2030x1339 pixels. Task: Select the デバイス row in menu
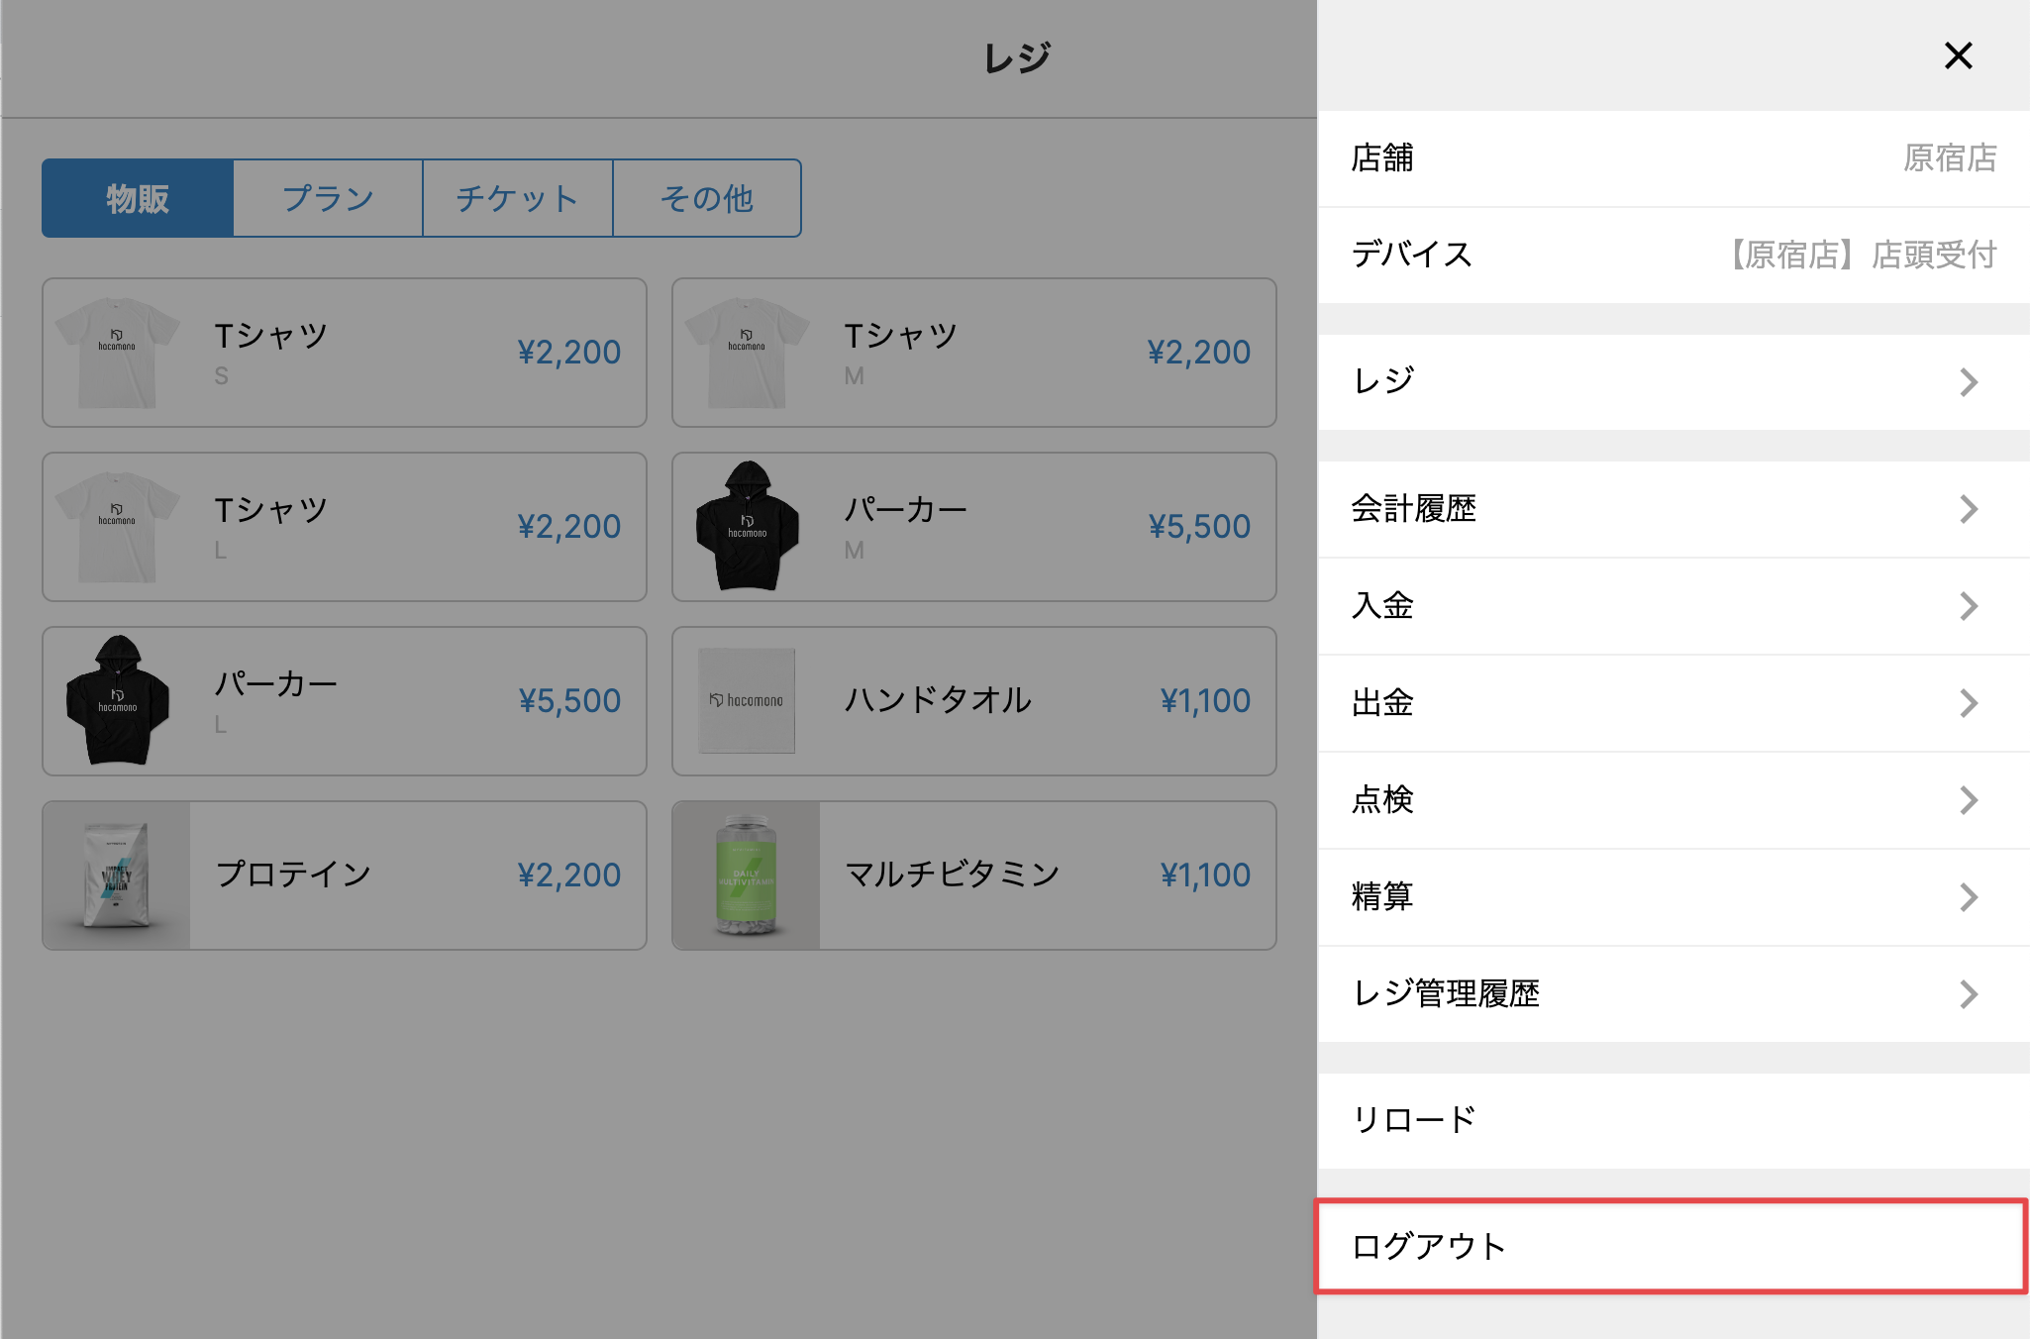[1674, 256]
